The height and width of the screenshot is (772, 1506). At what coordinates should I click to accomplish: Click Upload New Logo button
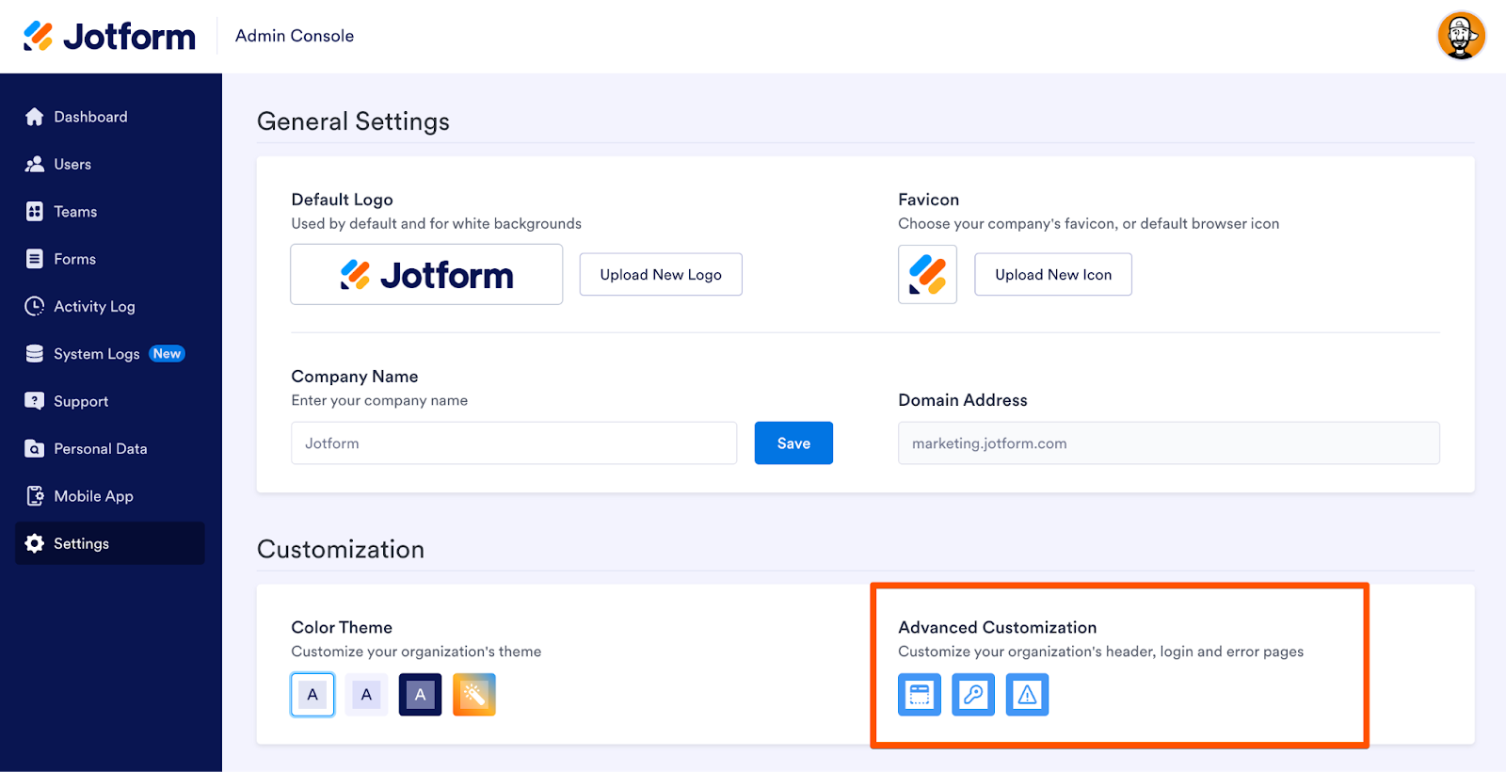(x=661, y=275)
